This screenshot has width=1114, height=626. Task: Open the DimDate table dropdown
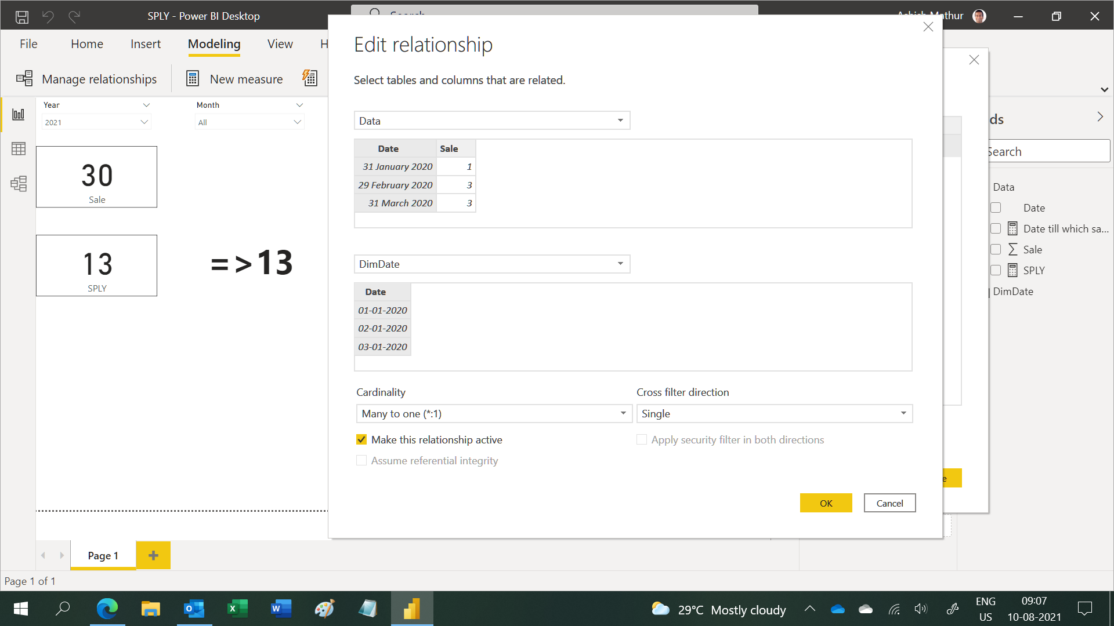[492, 264]
